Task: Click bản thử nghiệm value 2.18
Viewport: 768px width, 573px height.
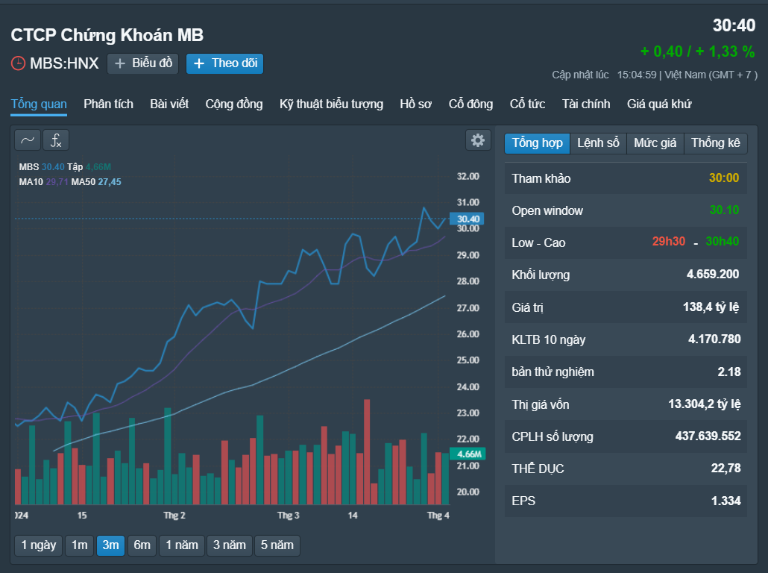Action: tap(729, 372)
